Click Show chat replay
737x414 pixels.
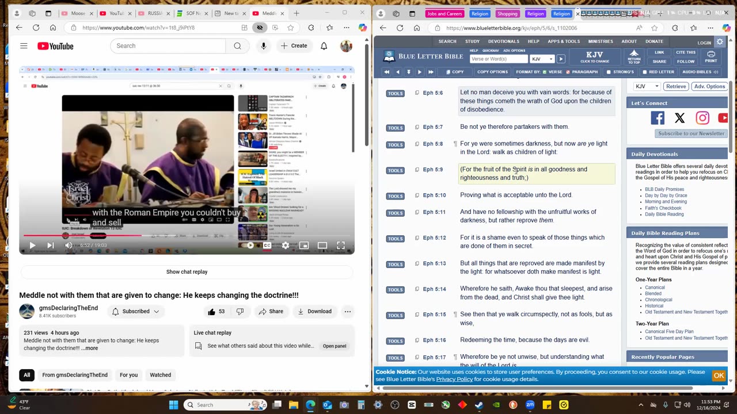(187, 272)
